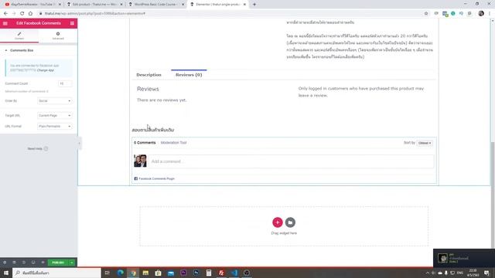Click the commenter profile picture

coord(140,161)
